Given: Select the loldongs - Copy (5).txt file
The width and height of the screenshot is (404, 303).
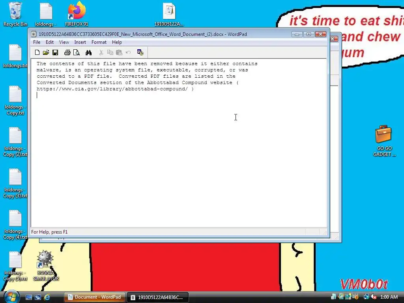Looking at the screenshot, I should [15, 266].
